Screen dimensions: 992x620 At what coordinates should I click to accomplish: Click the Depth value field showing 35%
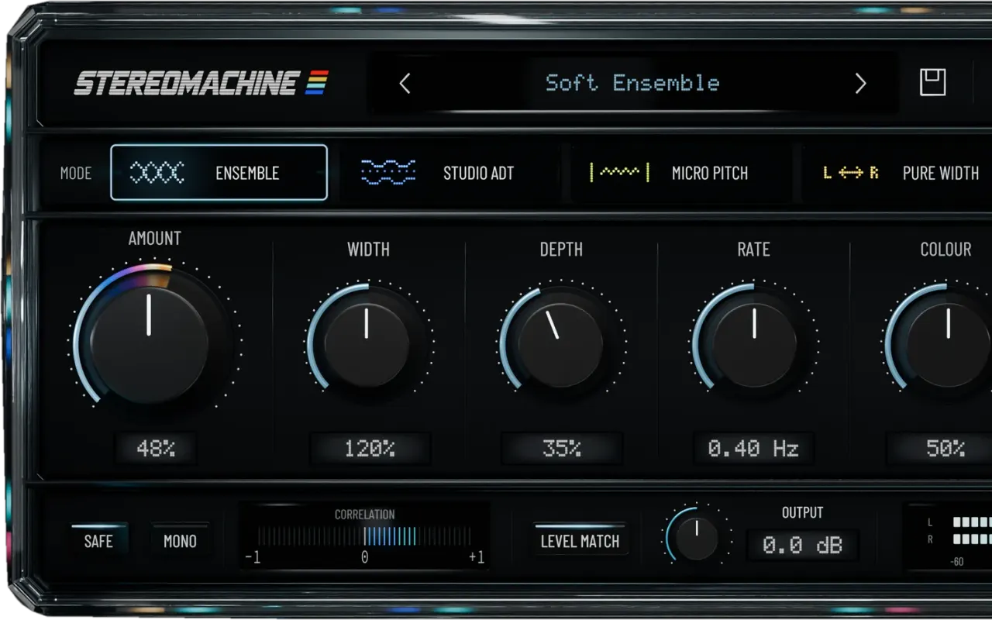coord(561,448)
